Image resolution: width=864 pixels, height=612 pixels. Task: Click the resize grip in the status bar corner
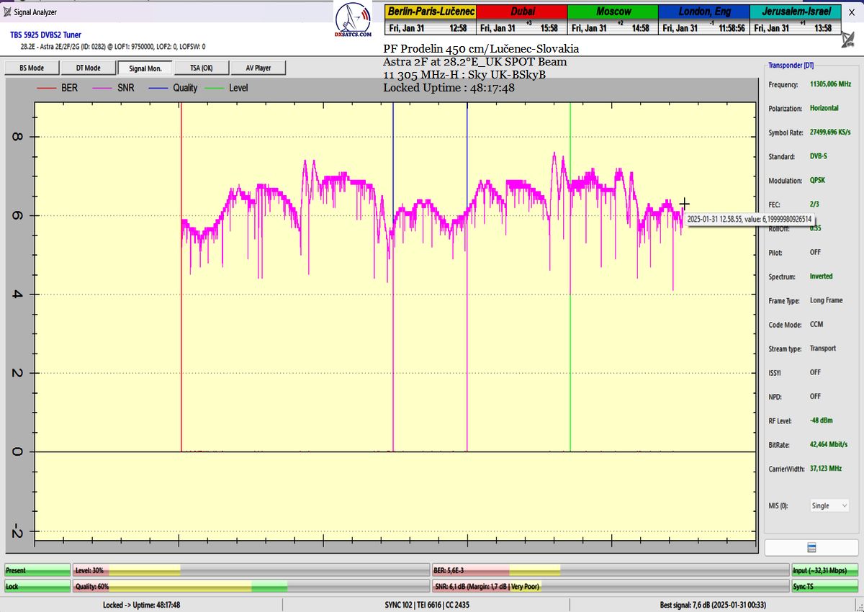click(859, 607)
